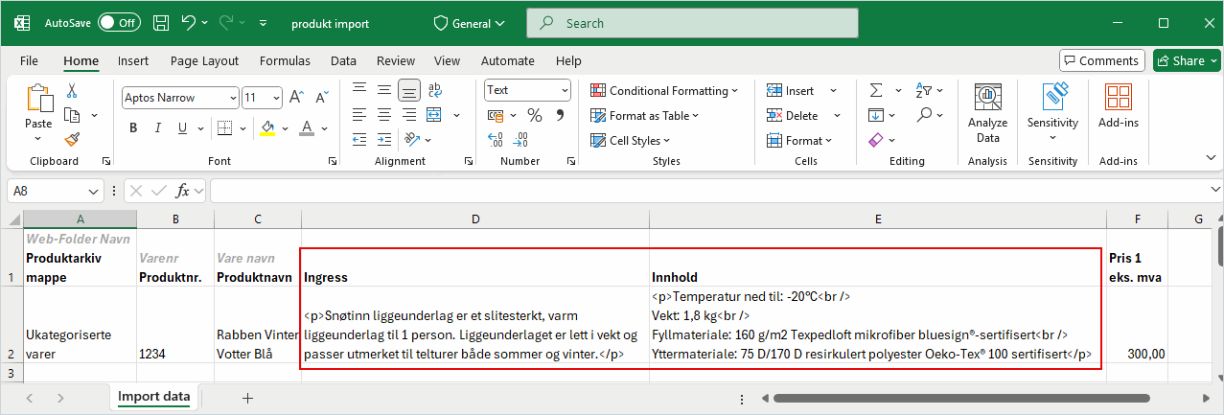Viewport: 1224px width, 415px height.
Task: Open the Conditional Formatting dropdown
Action: coord(664,91)
